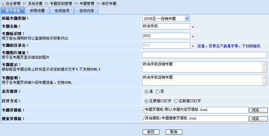Select 否 for 是否推荐
The height and width of the screenshot is (136, 269).
coord(157,91)
